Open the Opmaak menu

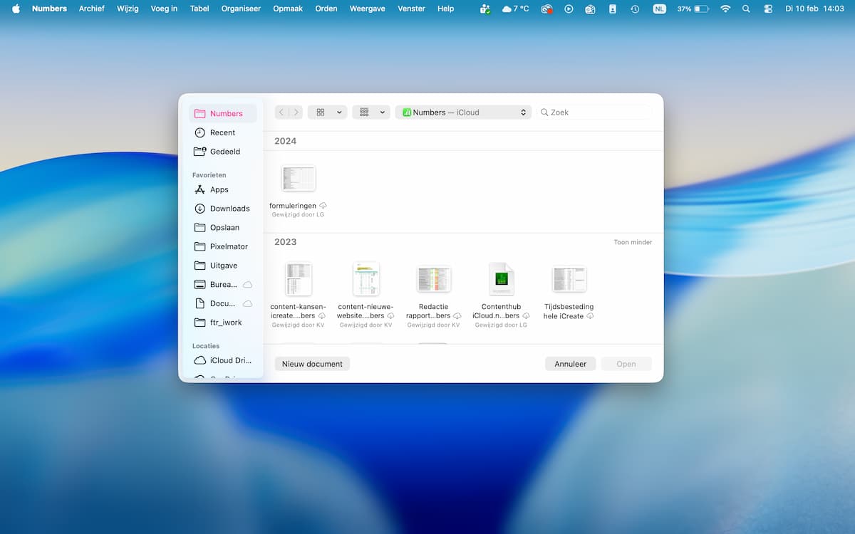tap(288, 9)
